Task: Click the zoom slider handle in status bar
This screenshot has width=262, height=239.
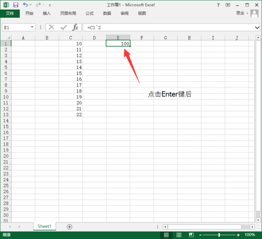Action: (x=219, y=235)
